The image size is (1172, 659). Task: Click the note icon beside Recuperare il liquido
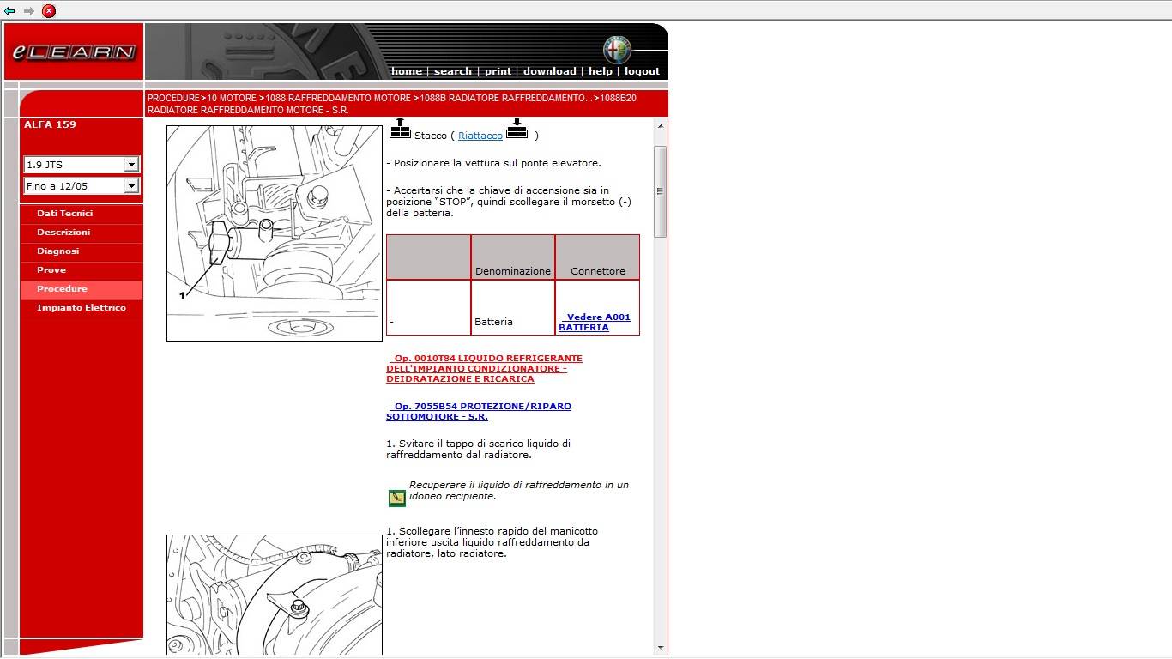[396, 498]
